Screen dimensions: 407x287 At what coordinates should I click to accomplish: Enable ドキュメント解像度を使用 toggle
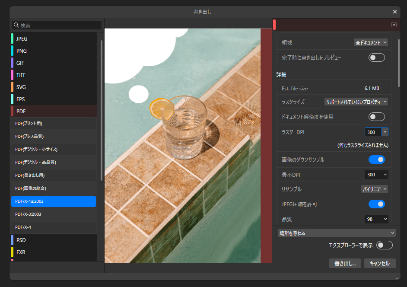click(x=376, y=117)
